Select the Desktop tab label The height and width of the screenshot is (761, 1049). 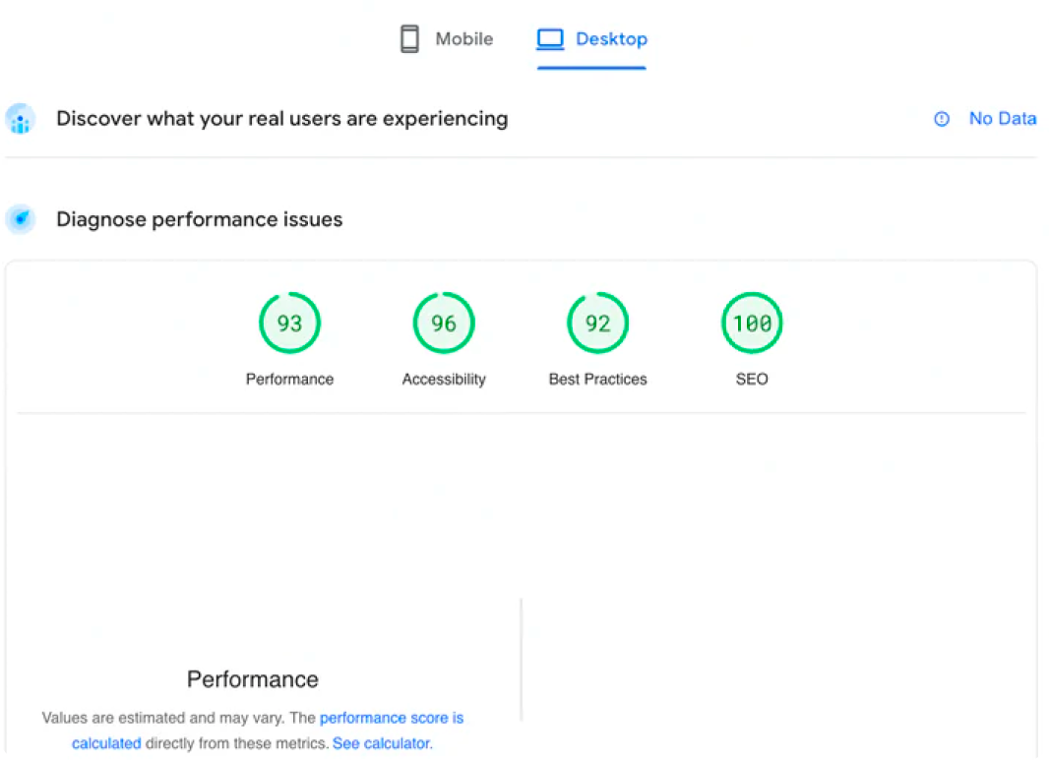coord(611,39)
